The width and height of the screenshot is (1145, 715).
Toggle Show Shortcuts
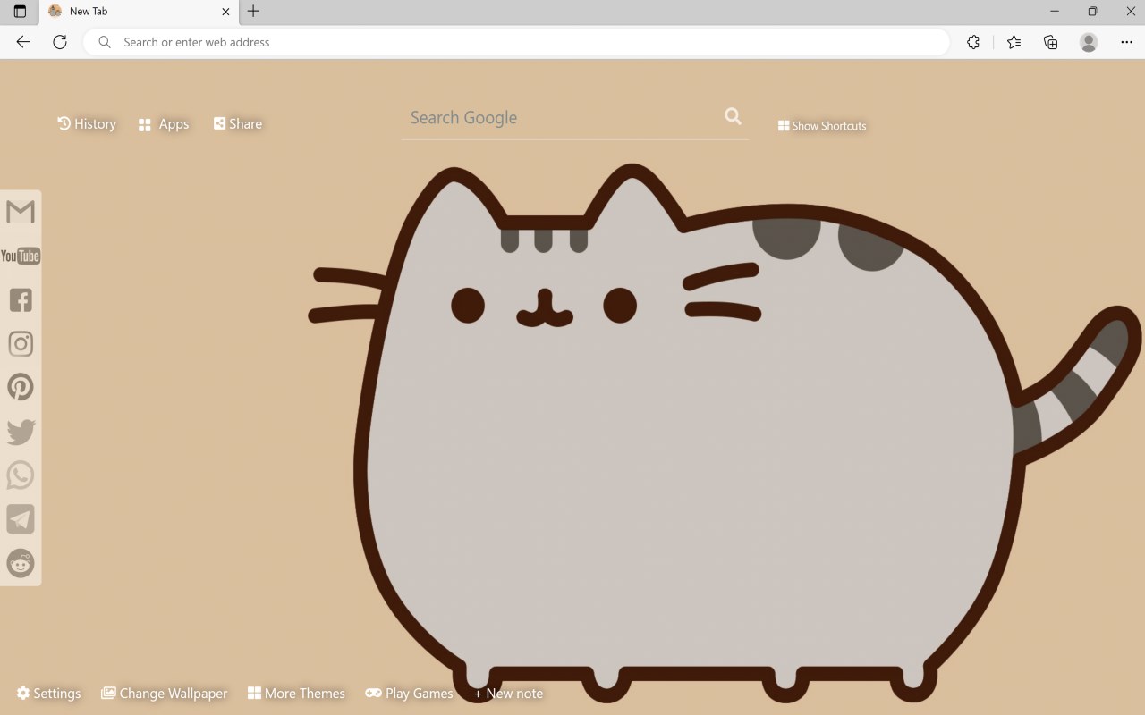(822, 126)
